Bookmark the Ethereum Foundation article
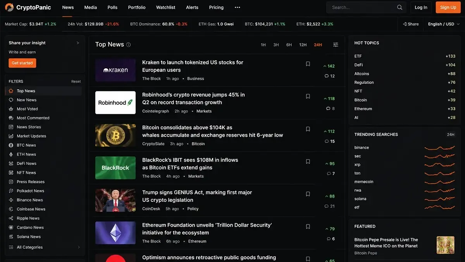This screenshot has width=465, height=262. click(308, 227)
